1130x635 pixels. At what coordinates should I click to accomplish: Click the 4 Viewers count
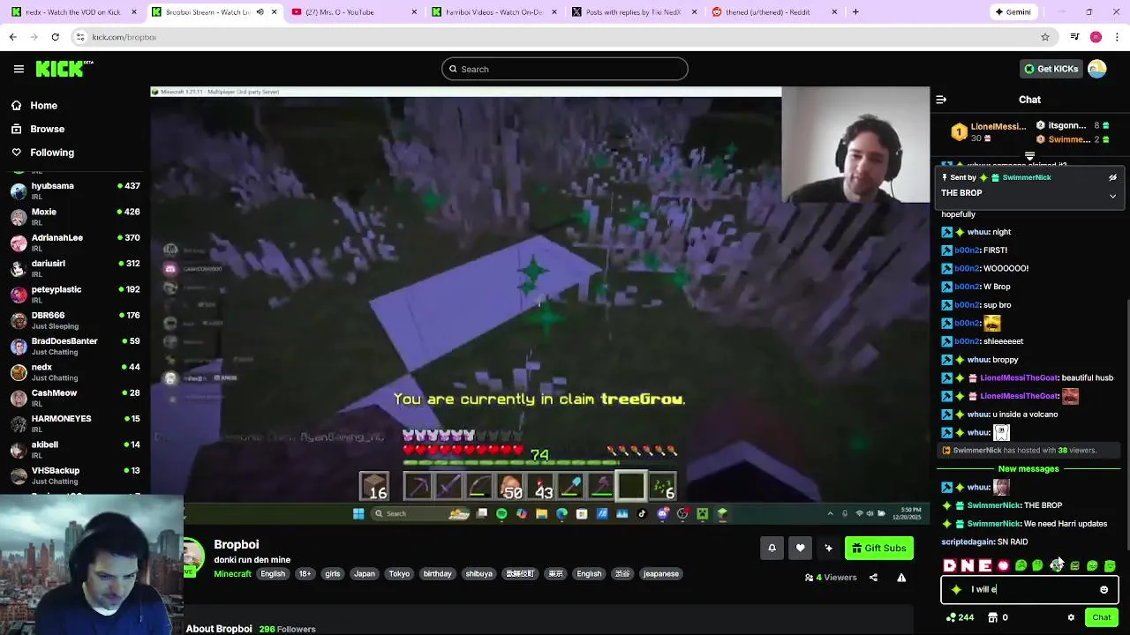(831, 578)
